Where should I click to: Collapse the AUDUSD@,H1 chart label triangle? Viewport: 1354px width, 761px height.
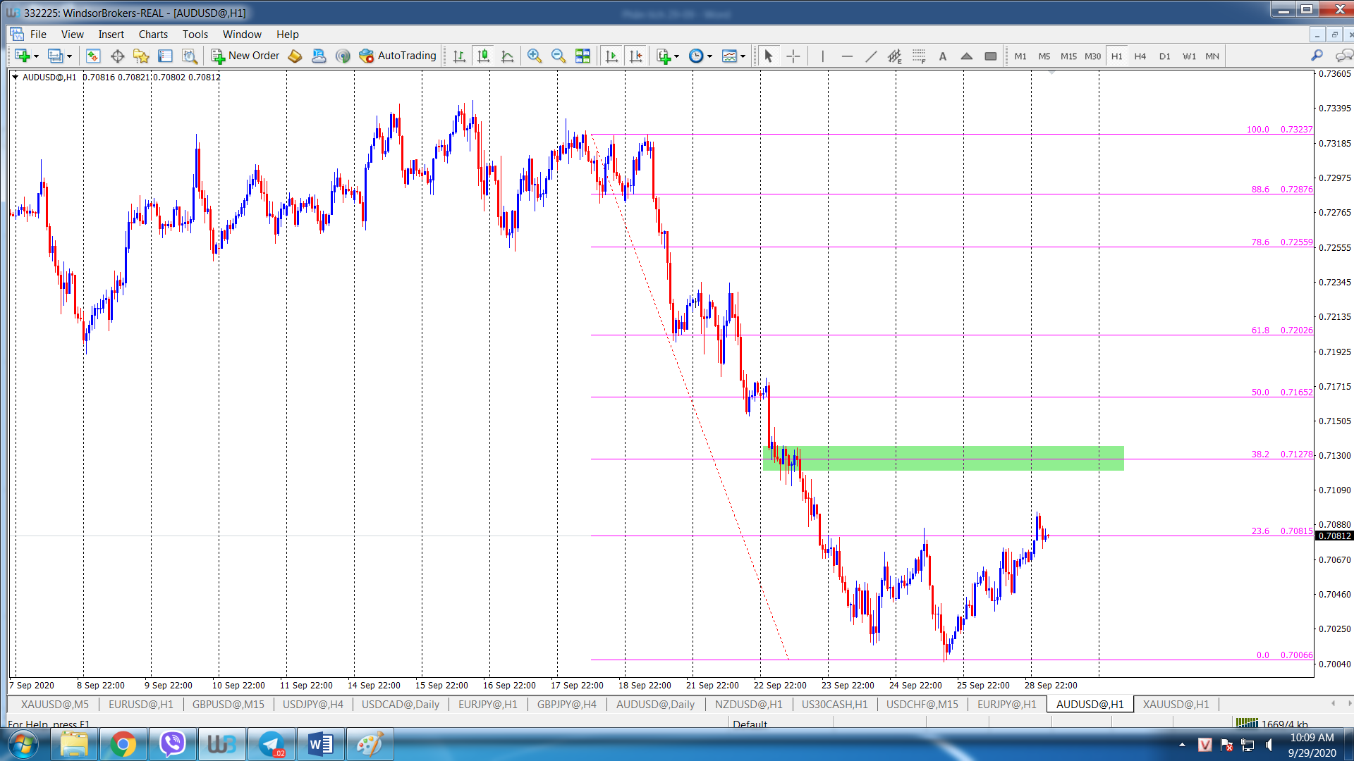[x=15, y=77]
